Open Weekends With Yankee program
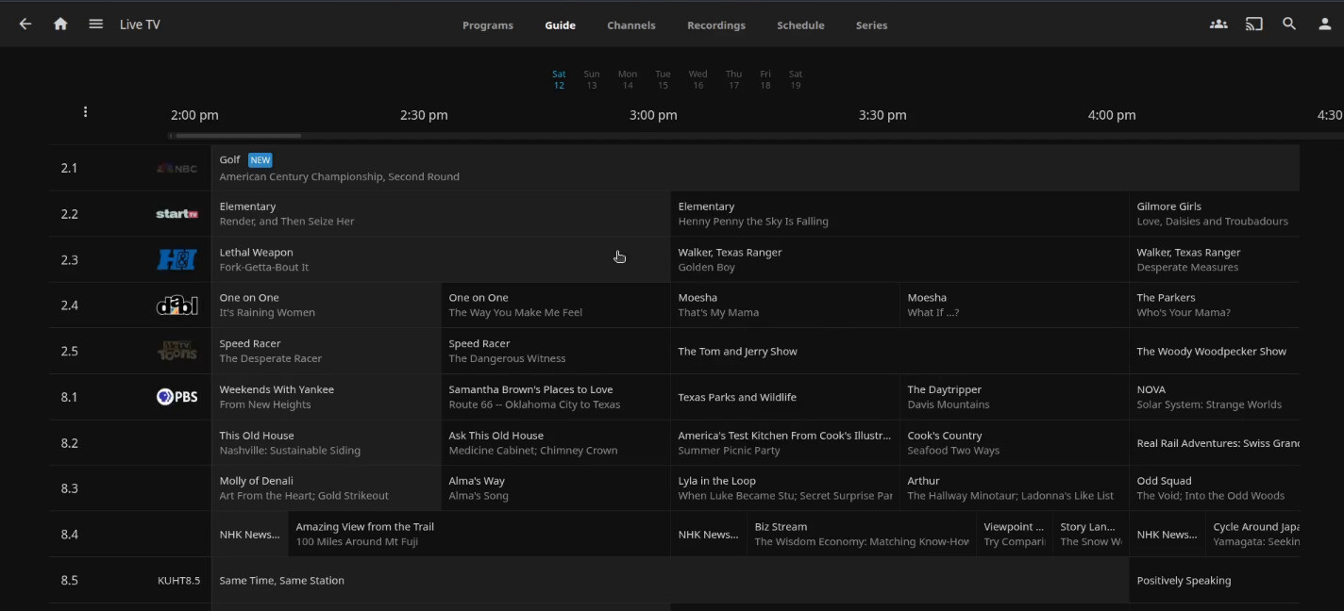The image size is (1344, 611). click(327, 397)
